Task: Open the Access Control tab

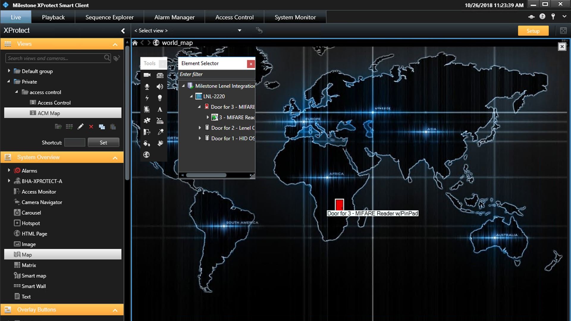Action: [234, 17]
